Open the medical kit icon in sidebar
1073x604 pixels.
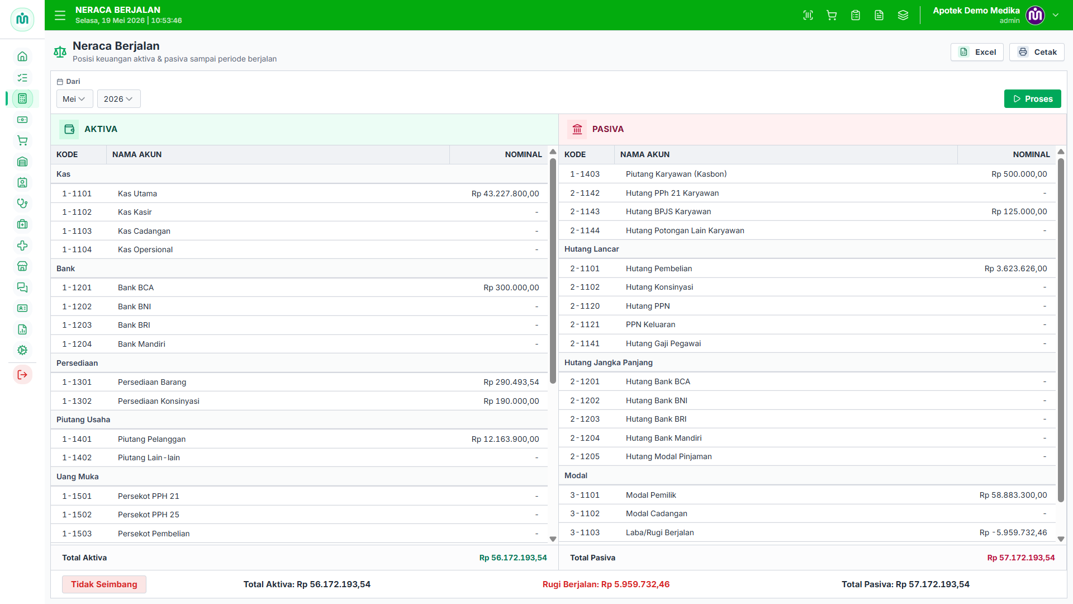(22, 224)
